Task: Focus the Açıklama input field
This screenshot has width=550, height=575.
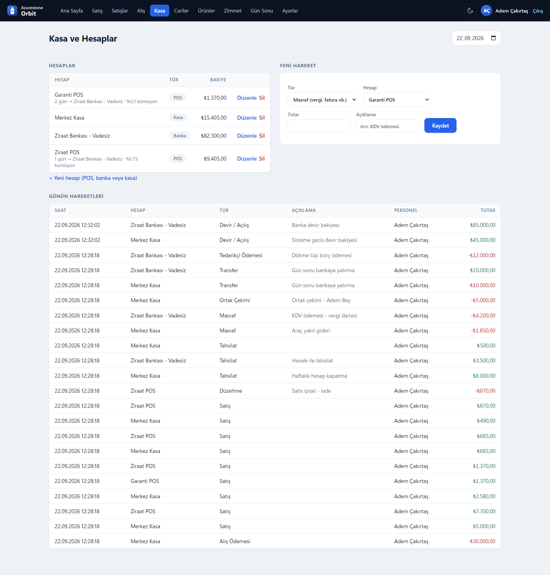Action: (387, 126)
